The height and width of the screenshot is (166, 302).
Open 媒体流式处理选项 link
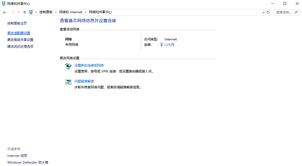(20, 47)
